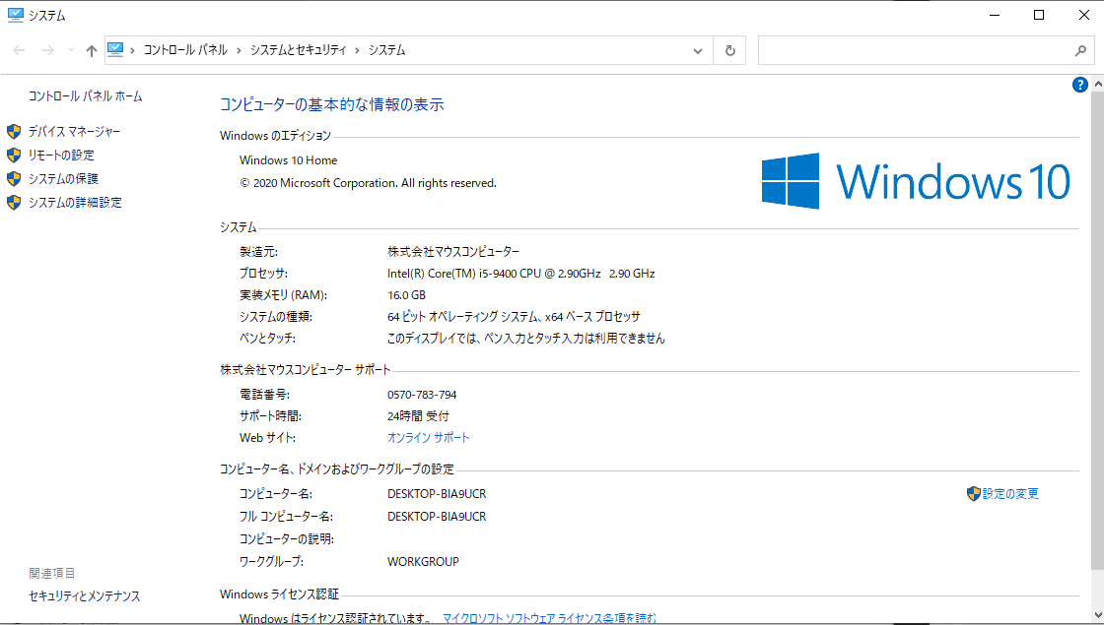Screen dimensions: 1104x625
Task: Open the recent locations dropdown arrow
Action: point(71,50)
